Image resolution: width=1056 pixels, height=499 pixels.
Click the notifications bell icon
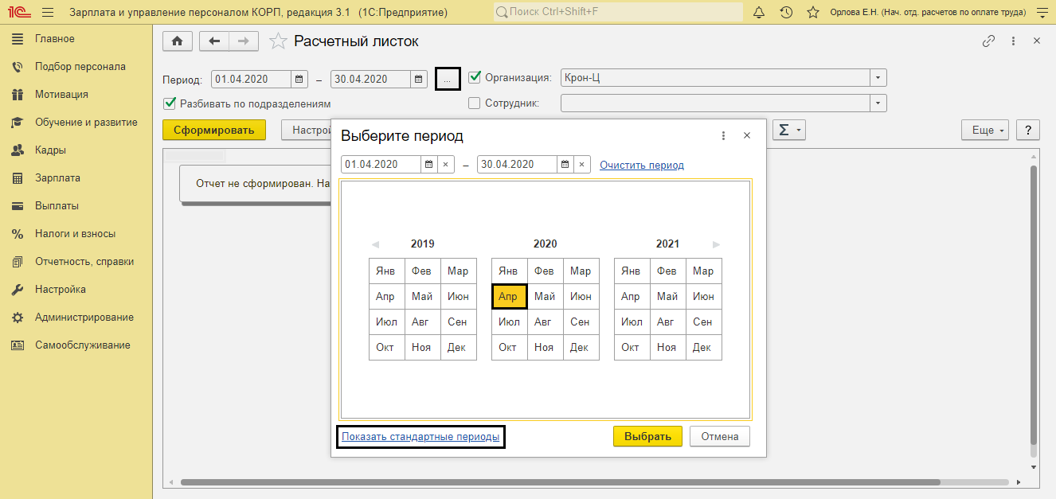759,13
